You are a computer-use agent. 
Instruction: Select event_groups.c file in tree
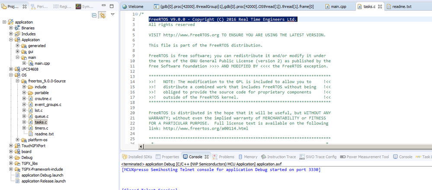[x=48, y=104]
